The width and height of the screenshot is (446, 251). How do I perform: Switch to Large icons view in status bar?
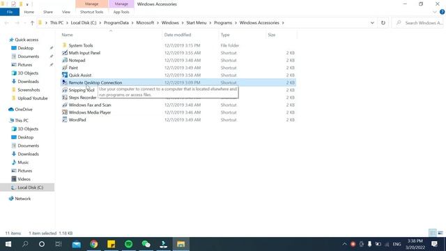point(440,233)
